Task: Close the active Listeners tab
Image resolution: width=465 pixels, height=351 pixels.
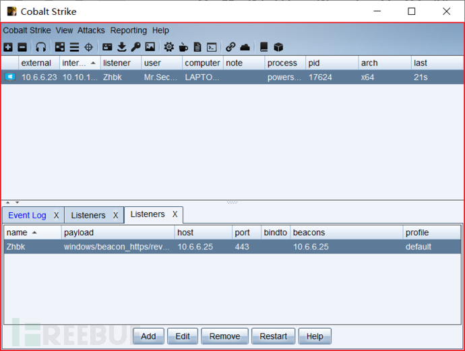Action: coord(175,214)
